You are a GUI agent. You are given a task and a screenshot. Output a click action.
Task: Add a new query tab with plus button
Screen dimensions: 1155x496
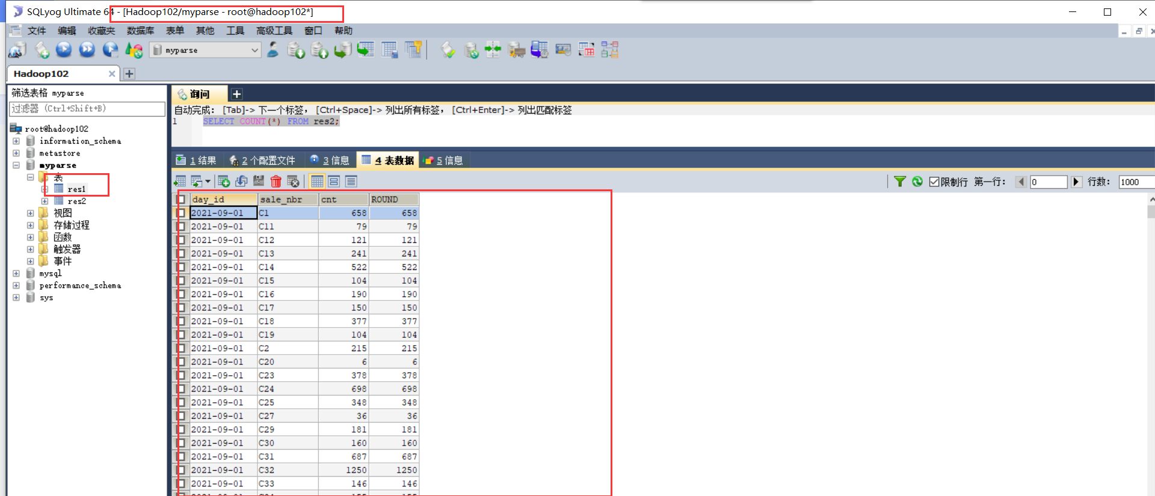point(237,94)
